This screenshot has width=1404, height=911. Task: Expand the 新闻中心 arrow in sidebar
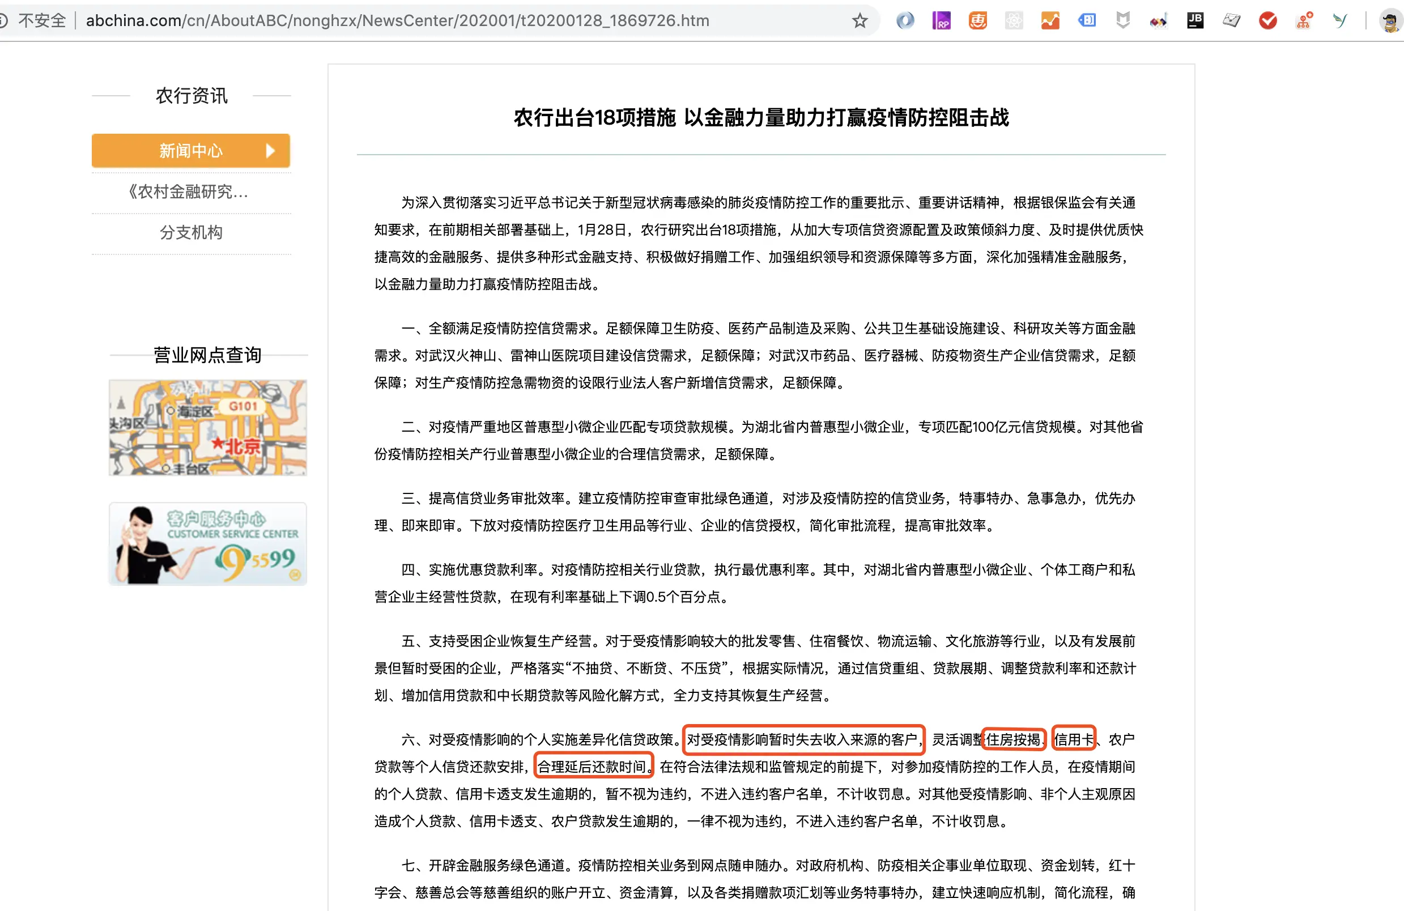tap(270, 151)
